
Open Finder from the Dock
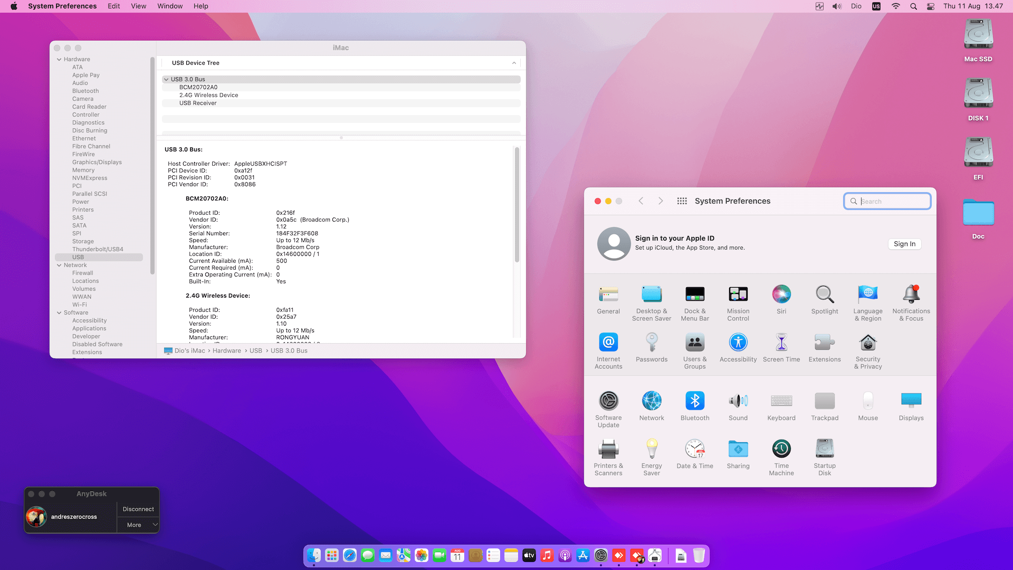tap(314, 555)
